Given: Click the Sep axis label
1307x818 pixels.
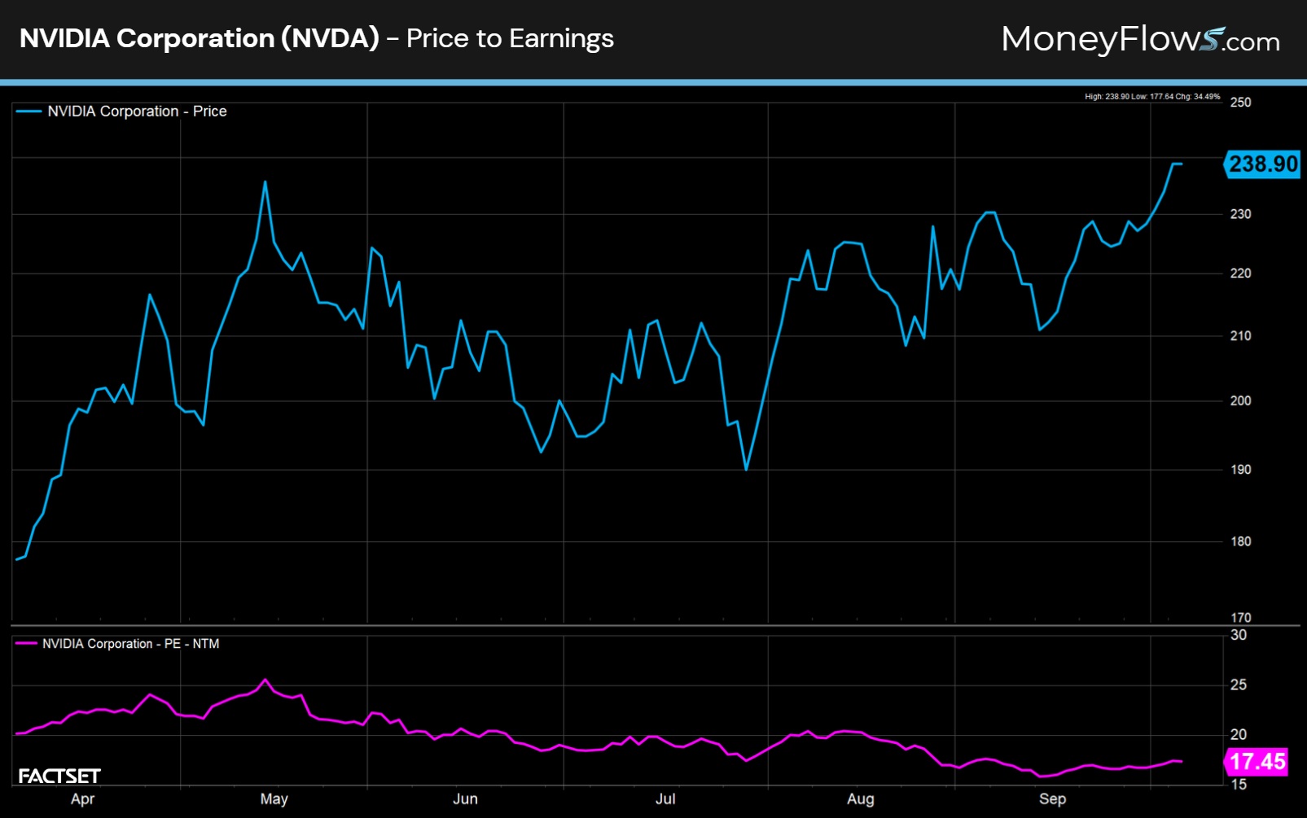Looking at the screenshot, I should coord(1052,799).
